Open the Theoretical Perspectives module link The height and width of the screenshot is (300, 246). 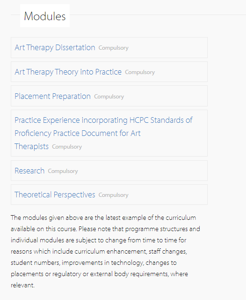[x=55, y=195]
